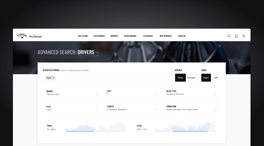Choose Left hand option
This screenshot has width=264, height=146.
[216, 78]
